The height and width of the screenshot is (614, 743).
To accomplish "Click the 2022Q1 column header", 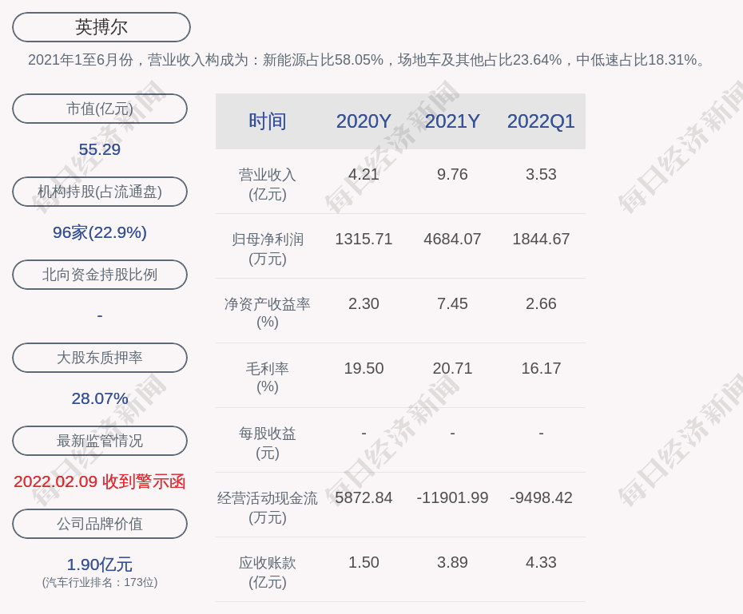I will [541, 121].
